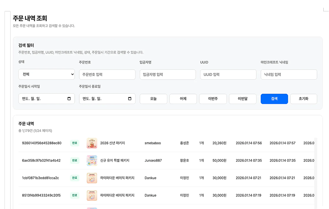Focus the UUID 입력 field
The image size is (329, 209).
coord(228,74)
